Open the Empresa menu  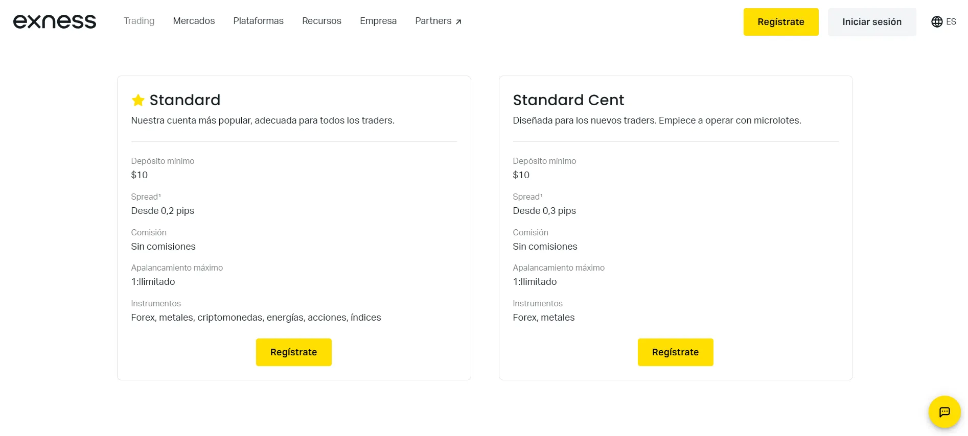(378, 21)
